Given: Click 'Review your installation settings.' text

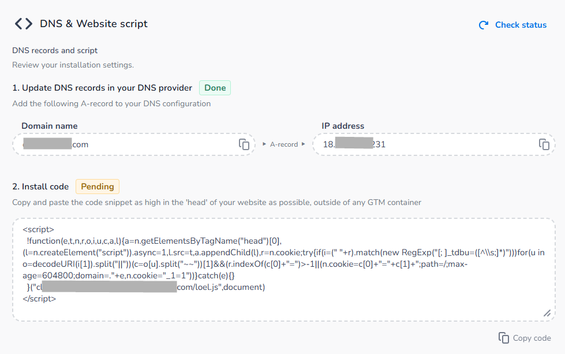Looking at the screenshot, I should [73, 65].
